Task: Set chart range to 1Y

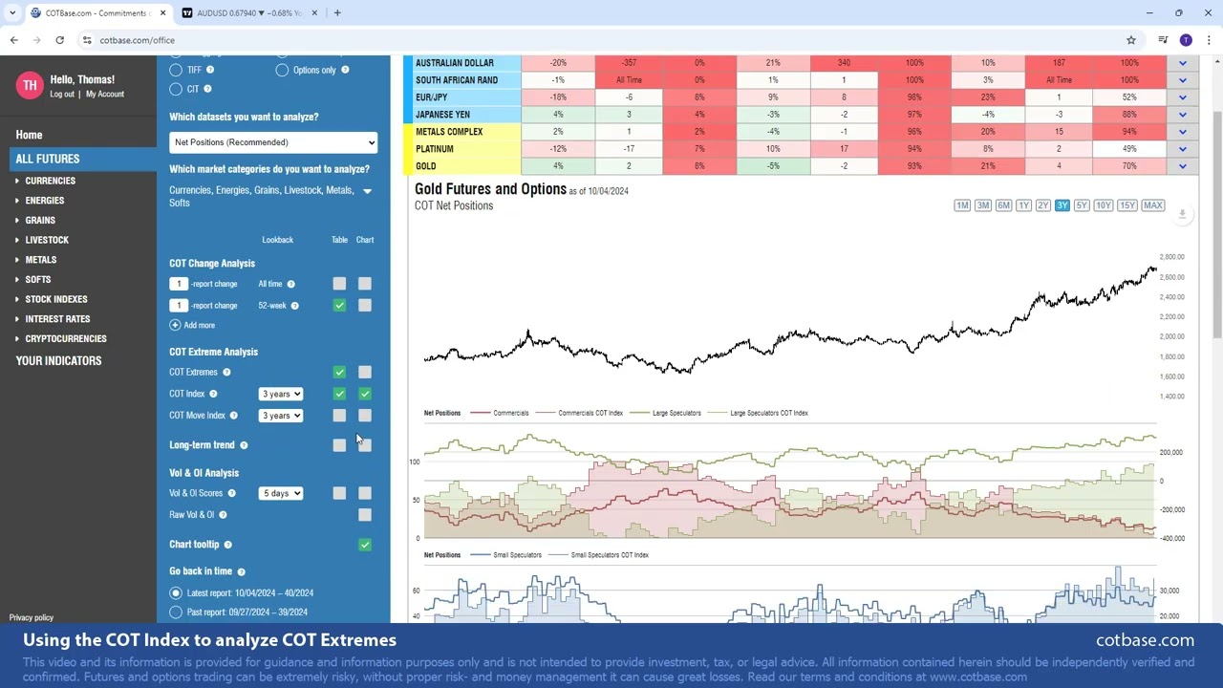Action: [1023, 205]
